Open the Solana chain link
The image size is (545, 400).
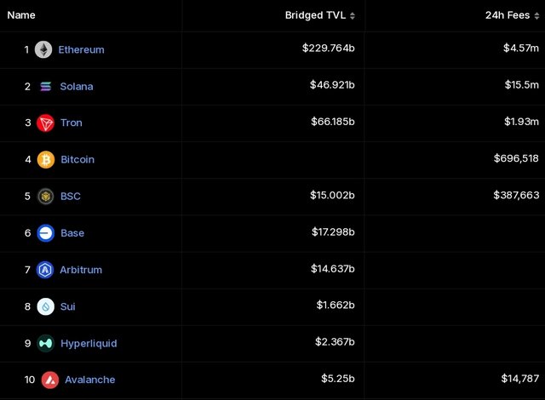pos(77,87)
